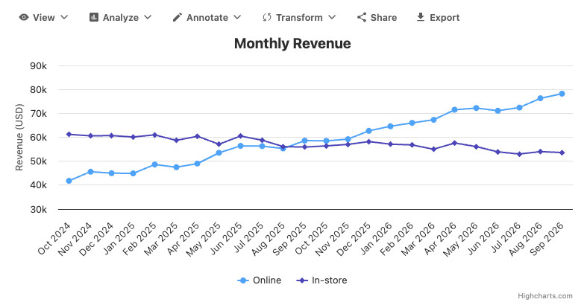
Task: Select the In-store data point for Oct 2024
Action: pyautogui.click(x=69, y=135)
